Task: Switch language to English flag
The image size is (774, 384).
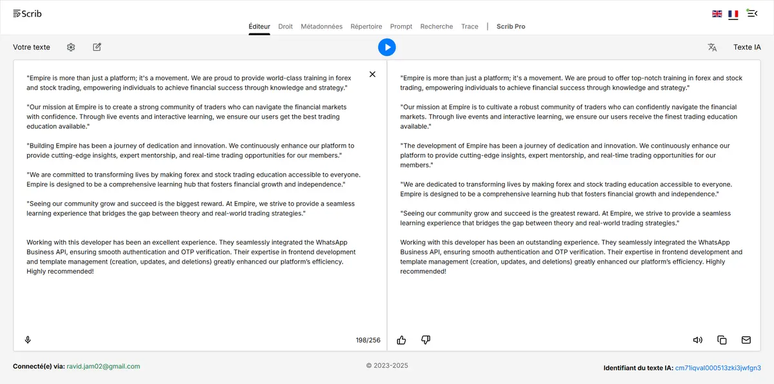Action: pyautogui.click(x=717, y=14)
